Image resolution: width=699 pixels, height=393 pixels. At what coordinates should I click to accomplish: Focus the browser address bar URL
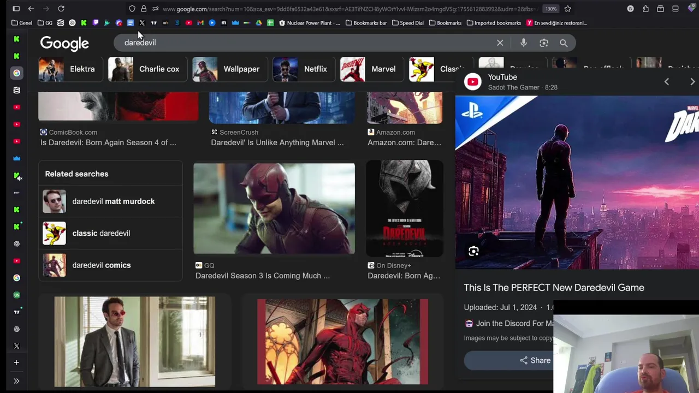pos(349,9)
